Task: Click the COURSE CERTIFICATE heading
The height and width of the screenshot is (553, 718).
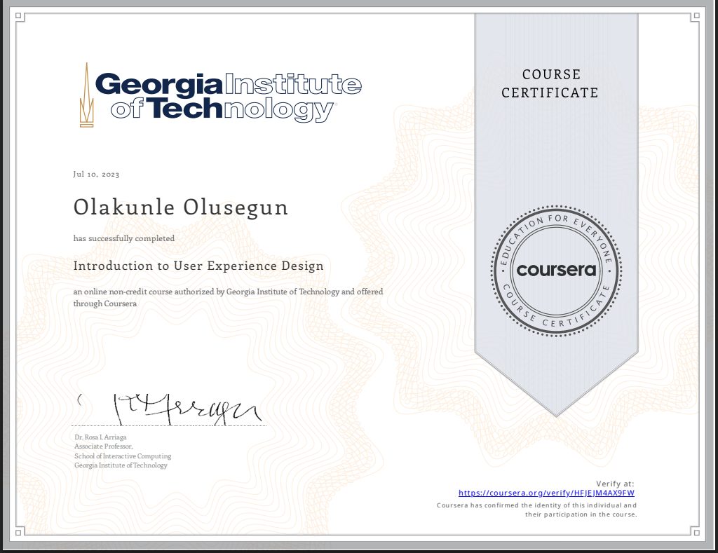Action: tap(550, 83)
